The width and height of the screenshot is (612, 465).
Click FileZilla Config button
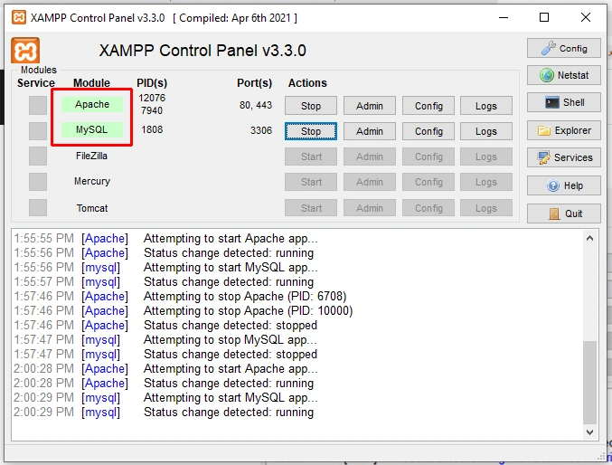click(x=428, y=157)
